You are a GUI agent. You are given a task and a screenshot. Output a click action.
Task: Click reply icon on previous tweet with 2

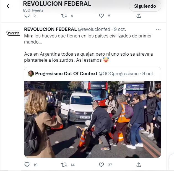click(x=27, y=16)
